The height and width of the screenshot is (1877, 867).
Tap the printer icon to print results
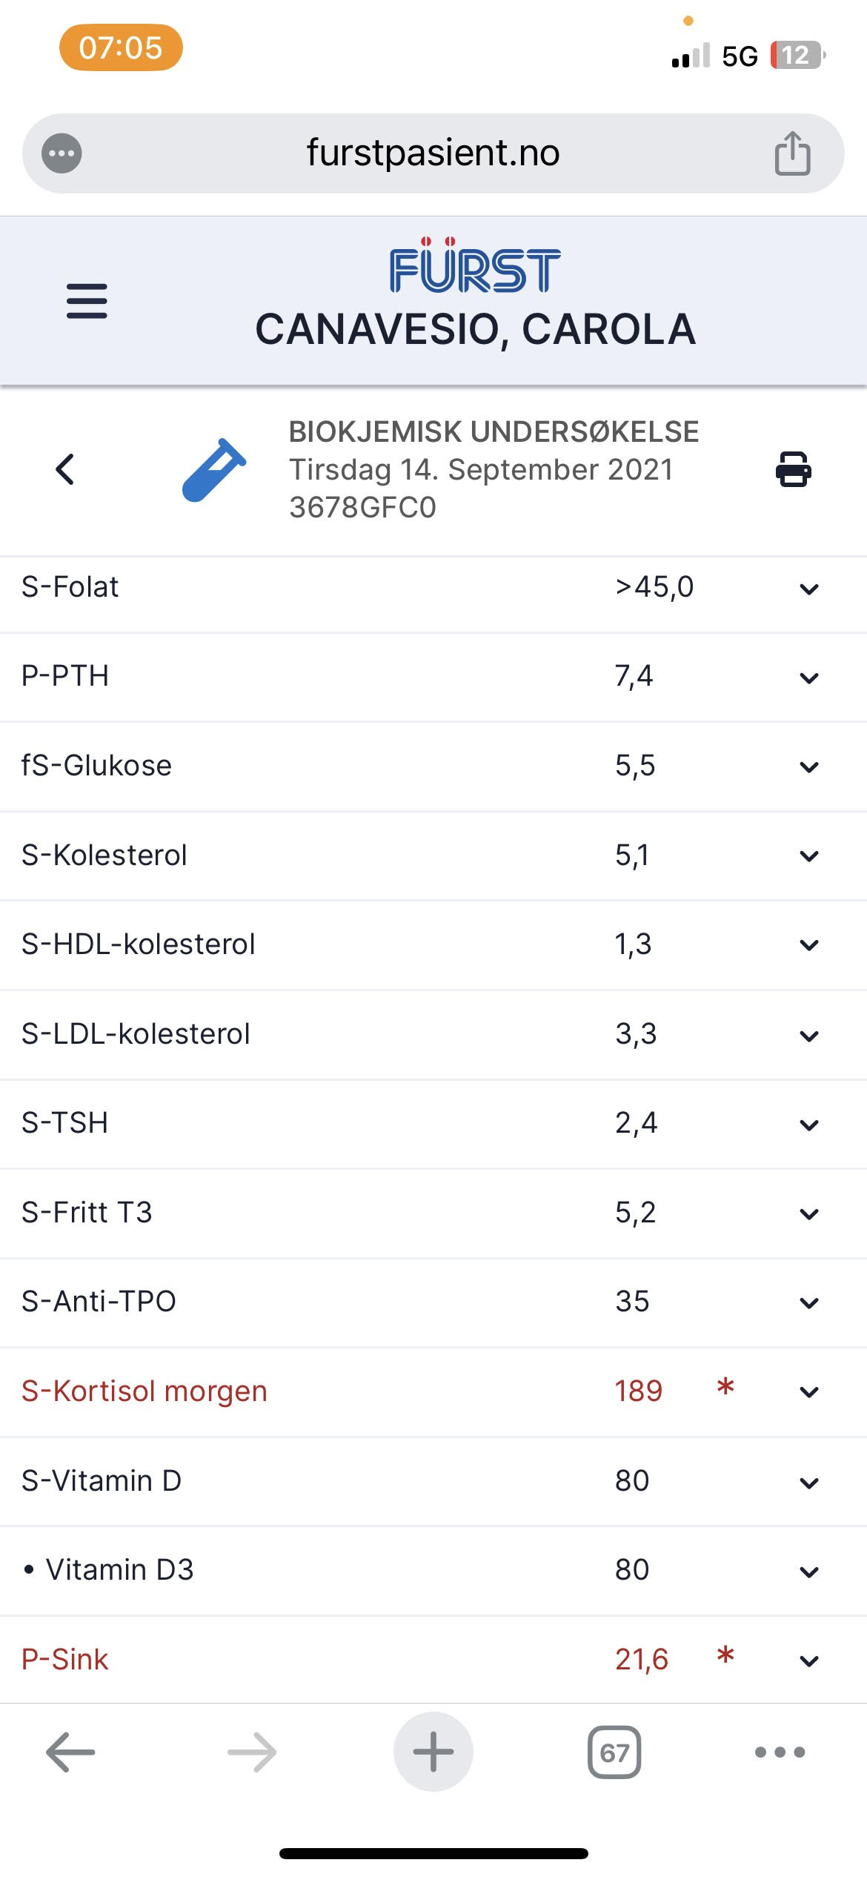click(x=793, y=469)
